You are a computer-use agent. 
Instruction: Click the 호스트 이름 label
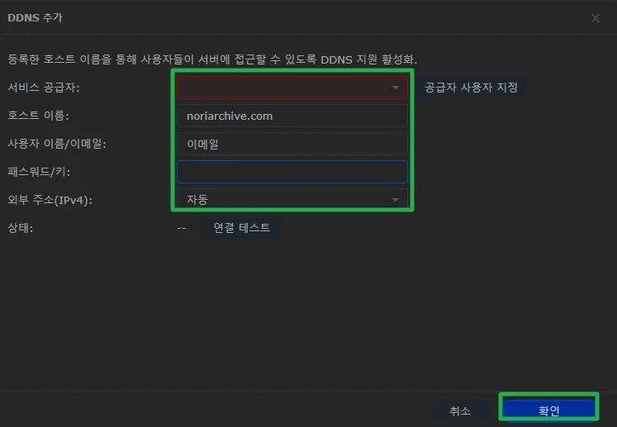point(38,116)
